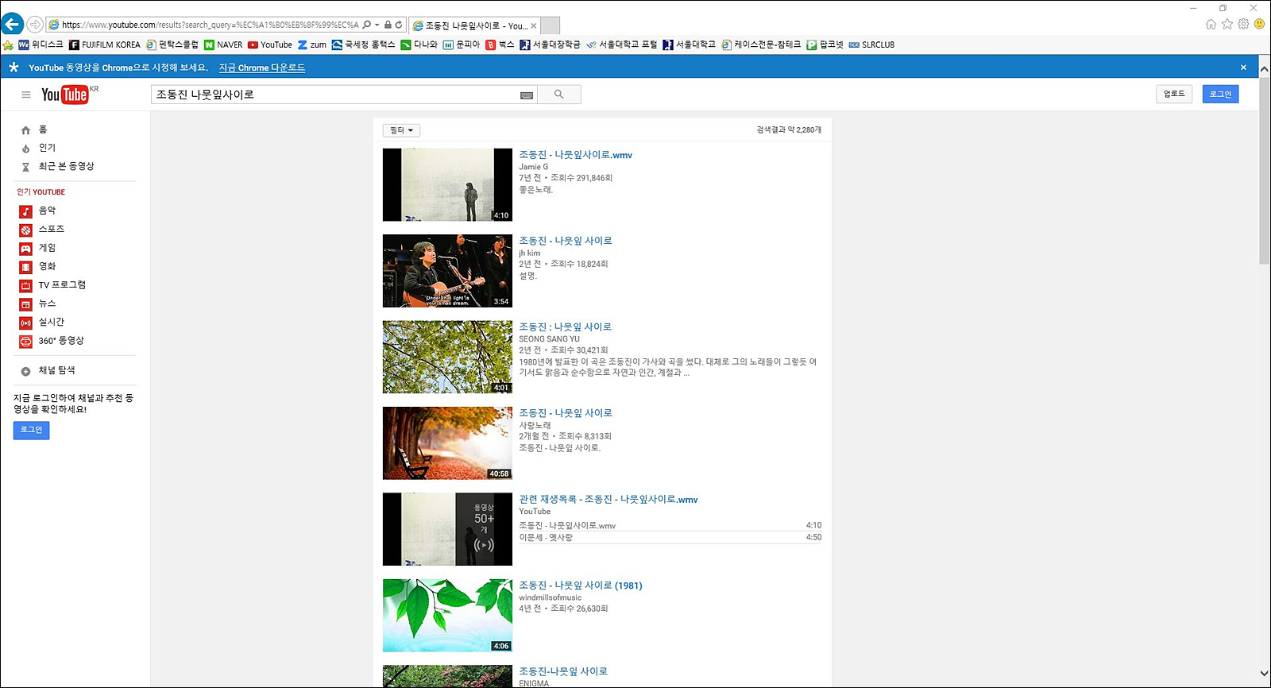The height and width of the screenshot is (688, 1271).
Task: Open the 사랑노래 channel link
Action: pos(535,425)
